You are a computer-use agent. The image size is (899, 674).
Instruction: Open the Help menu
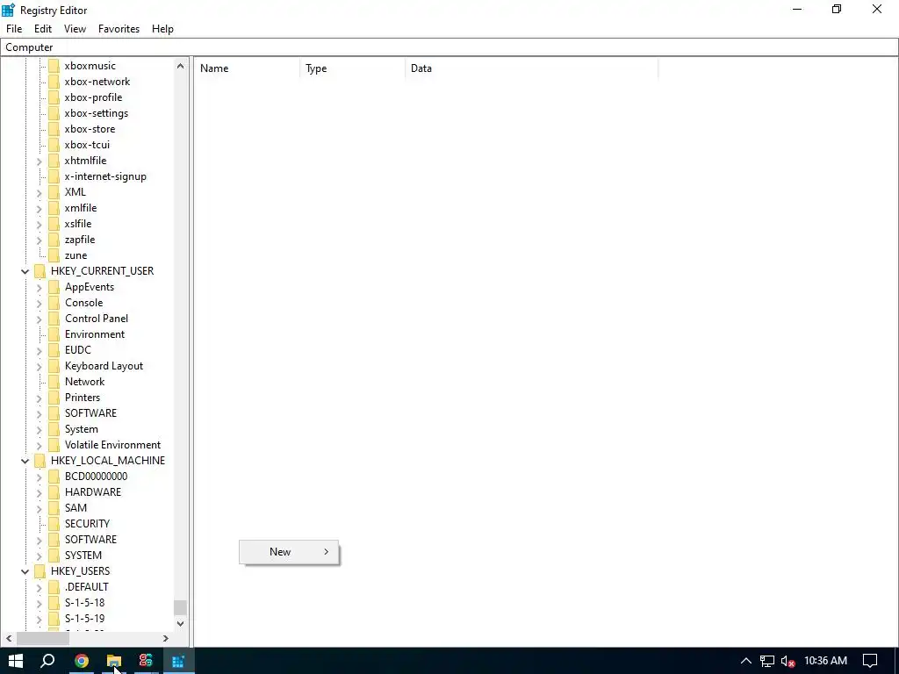click(162, 29)
